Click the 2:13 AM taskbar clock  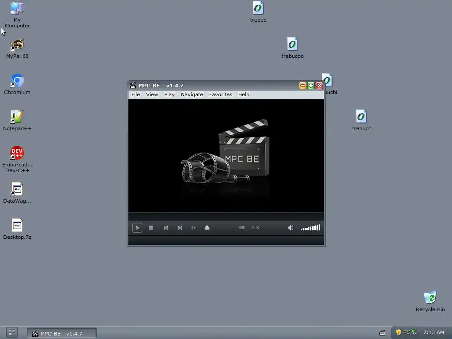[433, 332]
